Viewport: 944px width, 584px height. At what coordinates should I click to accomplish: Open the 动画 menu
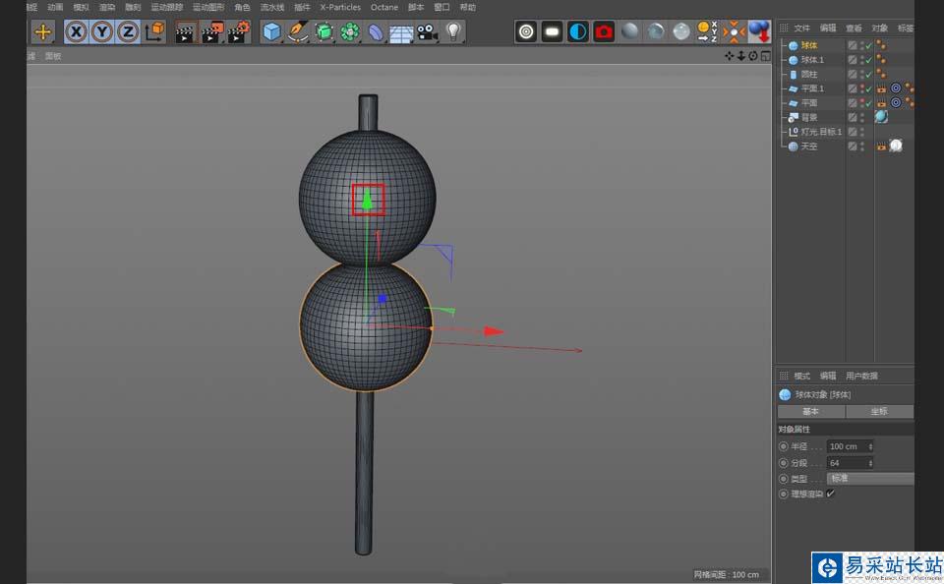pyautogui.click(x=55, y=7)
